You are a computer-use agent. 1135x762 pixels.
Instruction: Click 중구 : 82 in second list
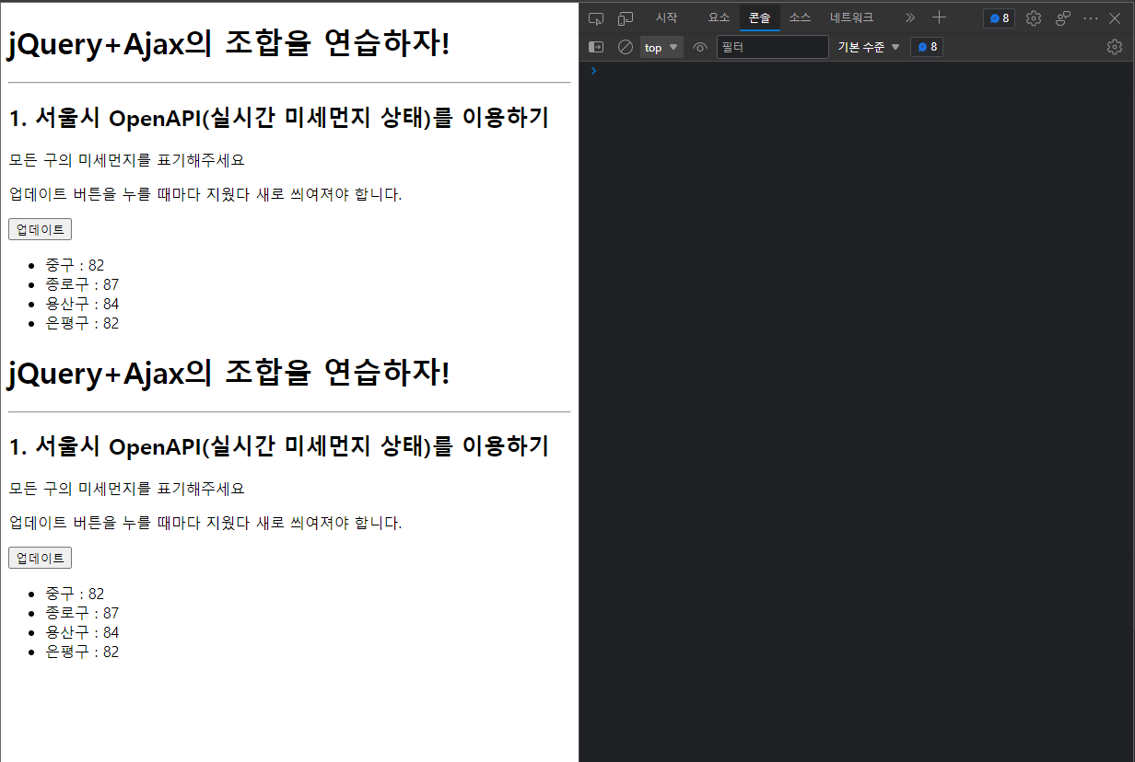click(x=75, y=594)
